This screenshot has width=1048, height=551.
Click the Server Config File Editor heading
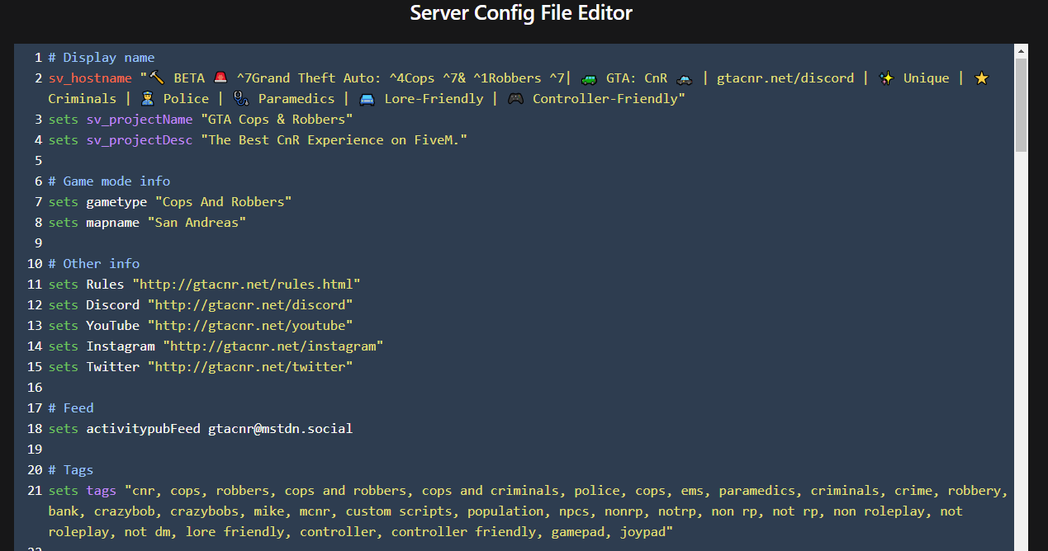click(x=521, y=13)
